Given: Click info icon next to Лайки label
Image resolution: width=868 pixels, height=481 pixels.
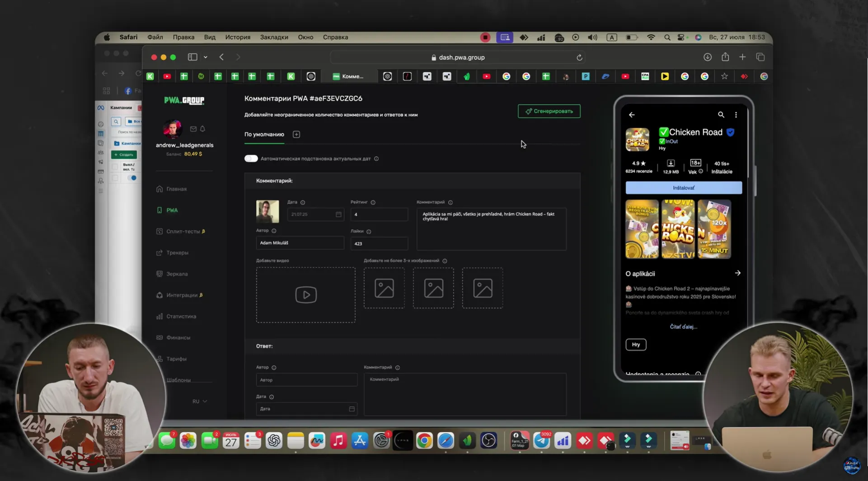Looking at the screenshot, I should tap(369, 231).
